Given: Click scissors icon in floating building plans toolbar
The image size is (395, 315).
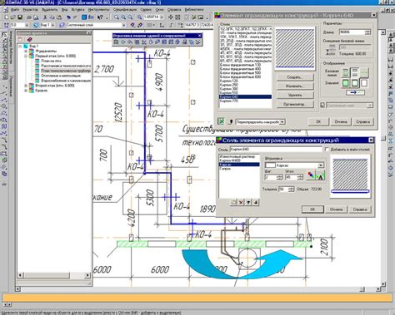Looking at the screenshot, I should pyautogui.click(x=144, y=42).
